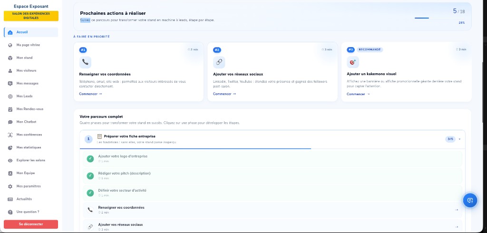Click the Mes visiteurs person icon
Screen dimensions: 487x233
point(10,71)
